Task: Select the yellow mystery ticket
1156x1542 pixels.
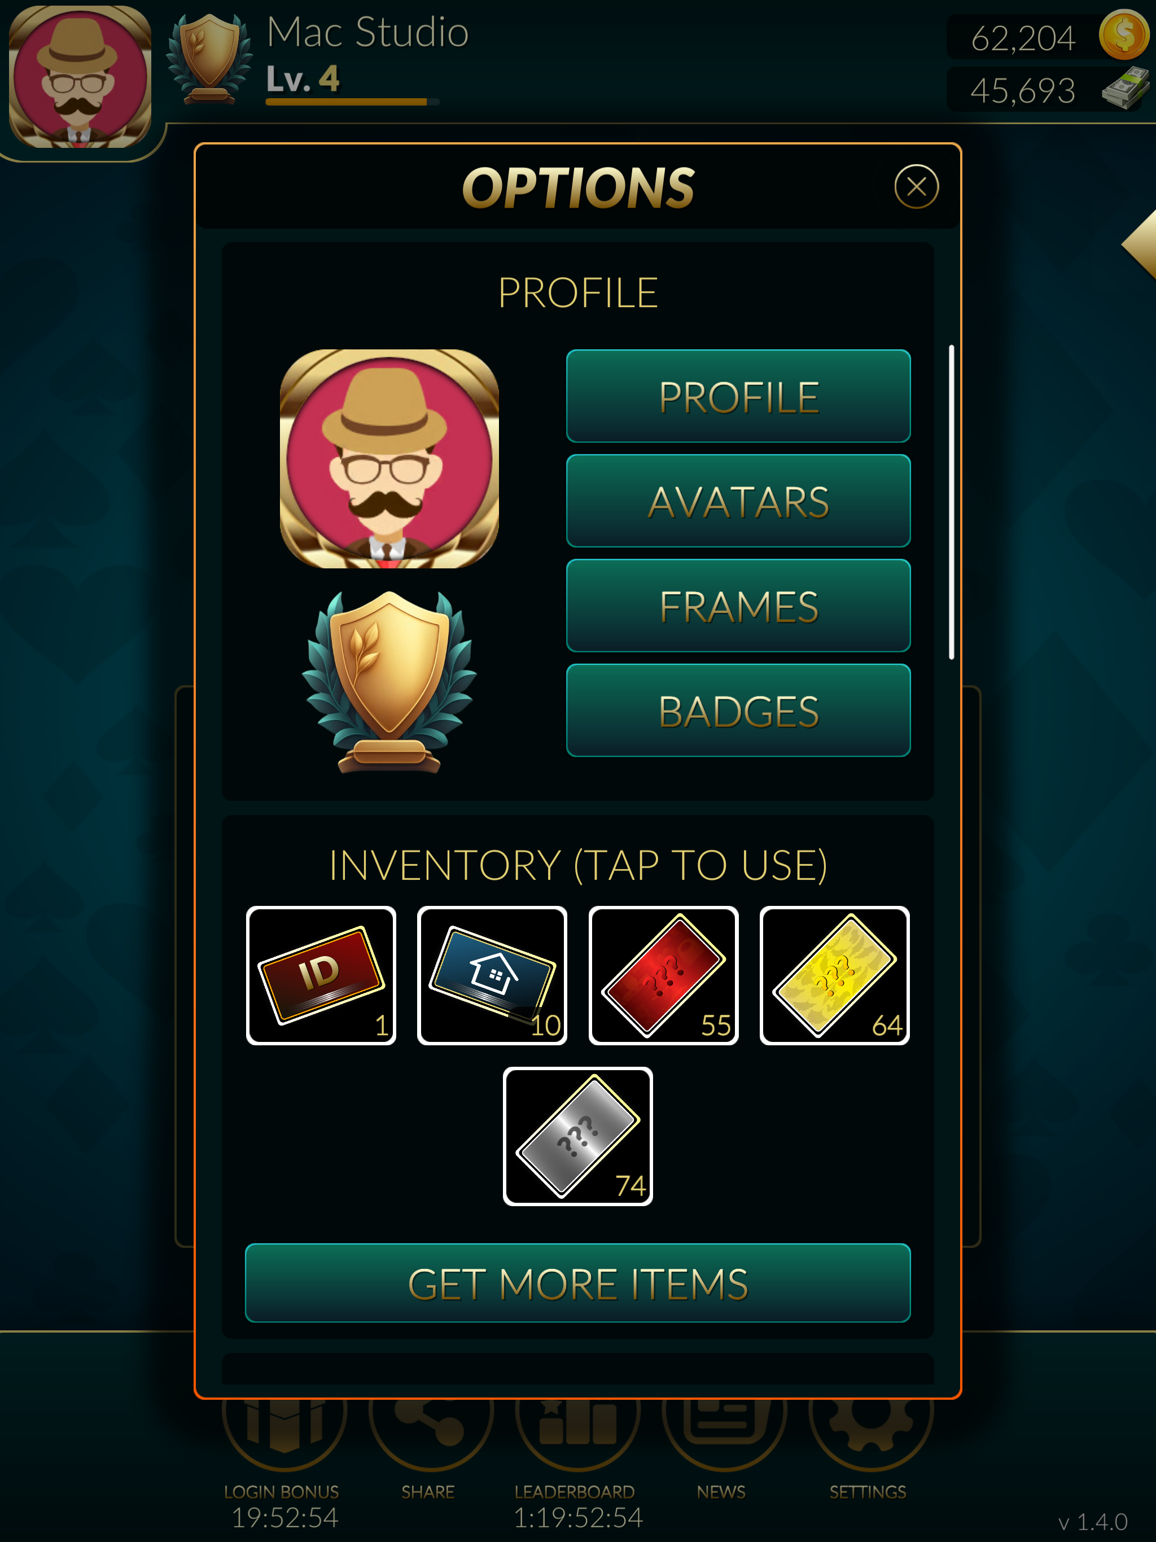Action: click(x=834, y=975)
